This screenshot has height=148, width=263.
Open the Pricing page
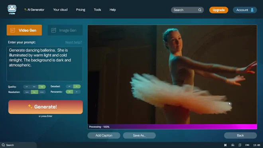(80, 10)
